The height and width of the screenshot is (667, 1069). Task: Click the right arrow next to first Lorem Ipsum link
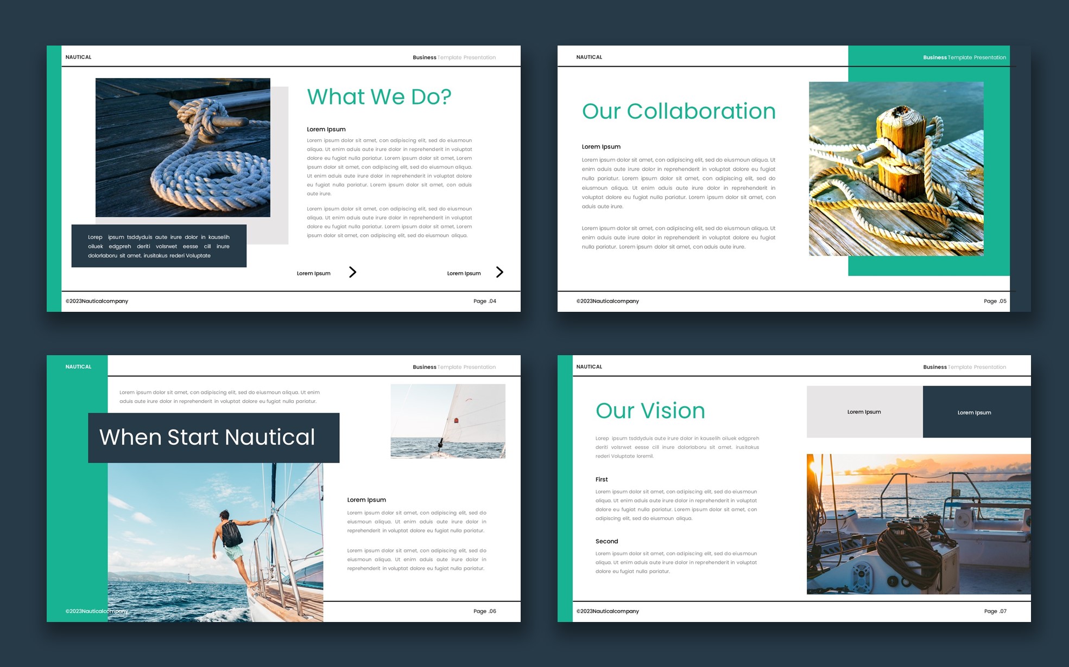(353, 272)
